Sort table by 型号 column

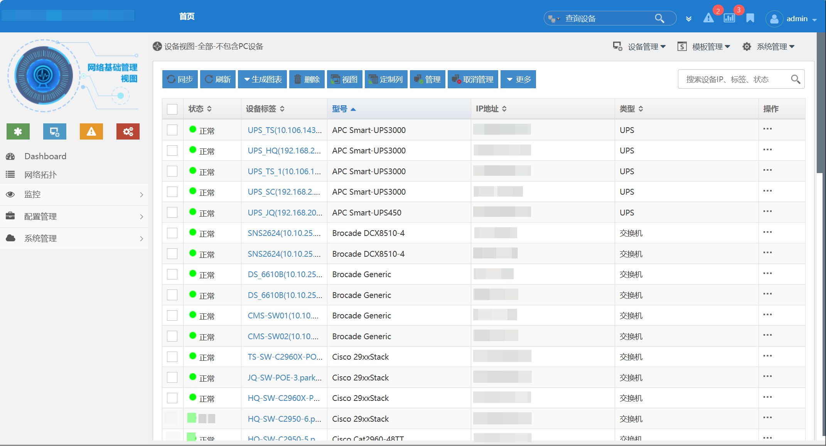tap(344, 109)
